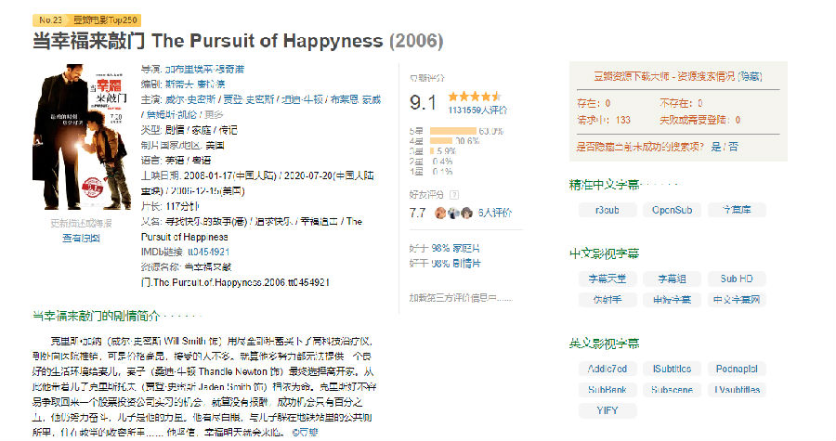
Task: Click the rating stars icon
Action: click(475, 97)
